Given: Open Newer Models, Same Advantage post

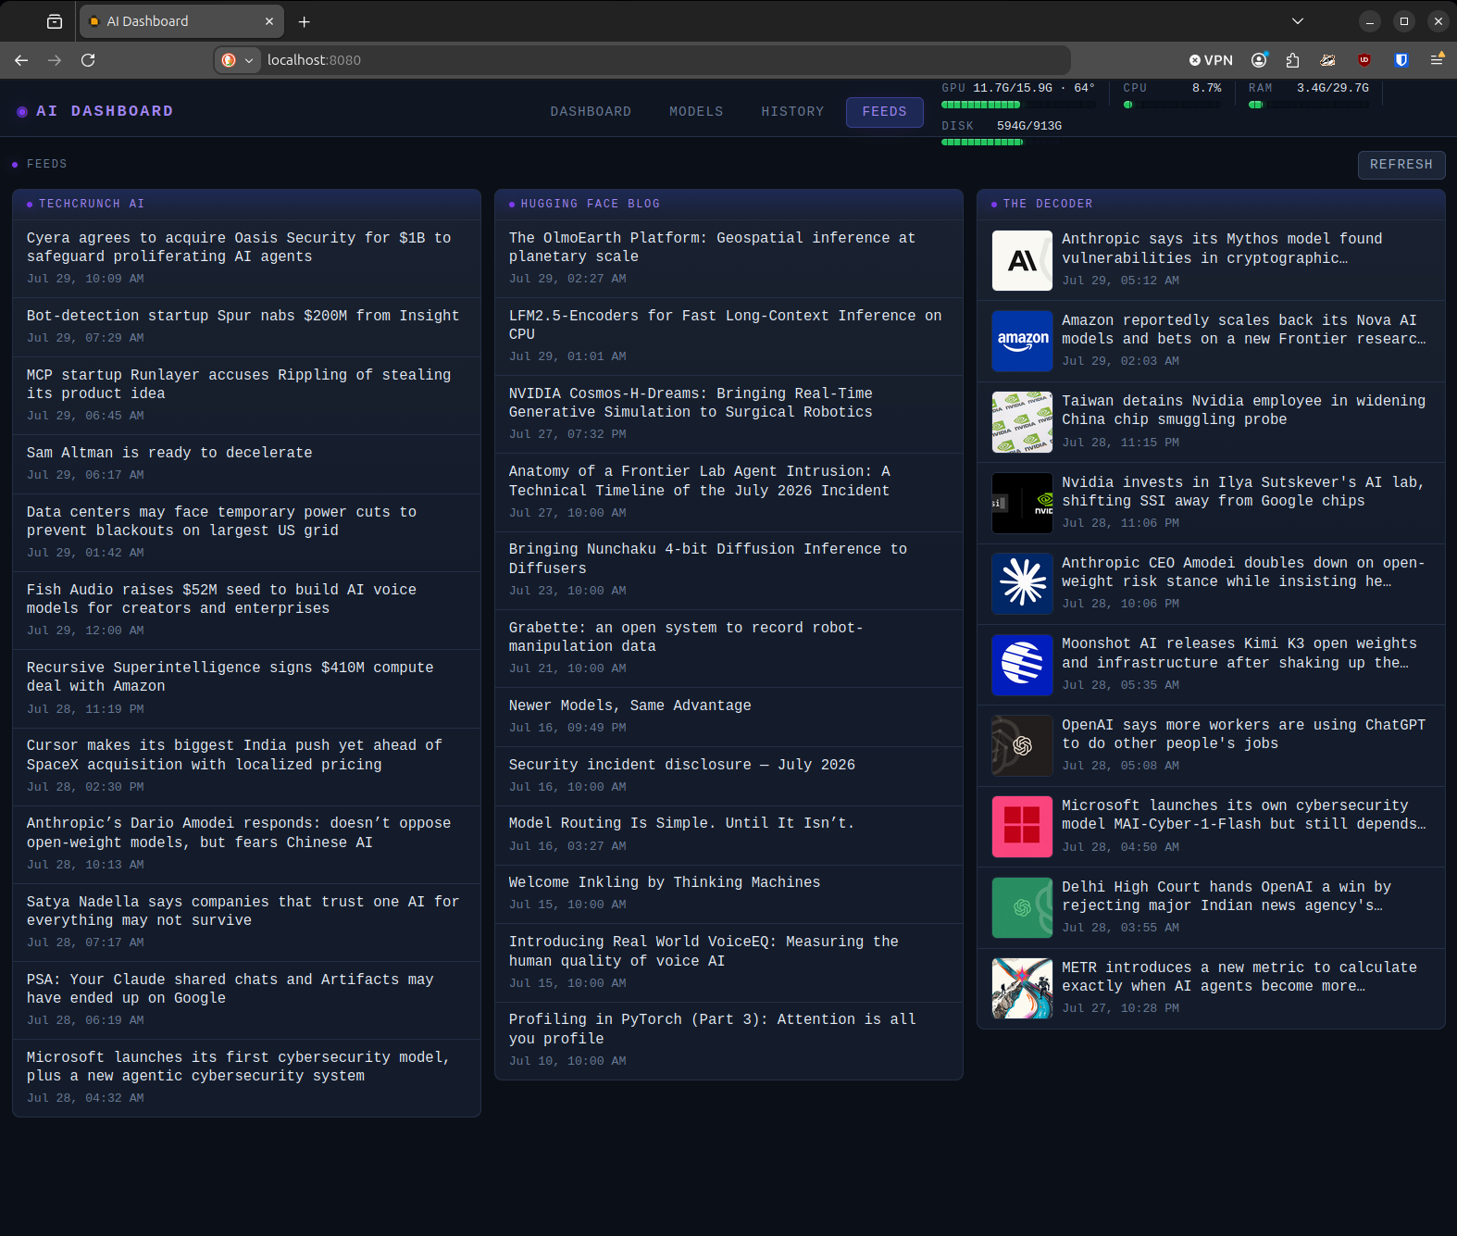Looking at the screenshot, I should [x=728, y=717].
